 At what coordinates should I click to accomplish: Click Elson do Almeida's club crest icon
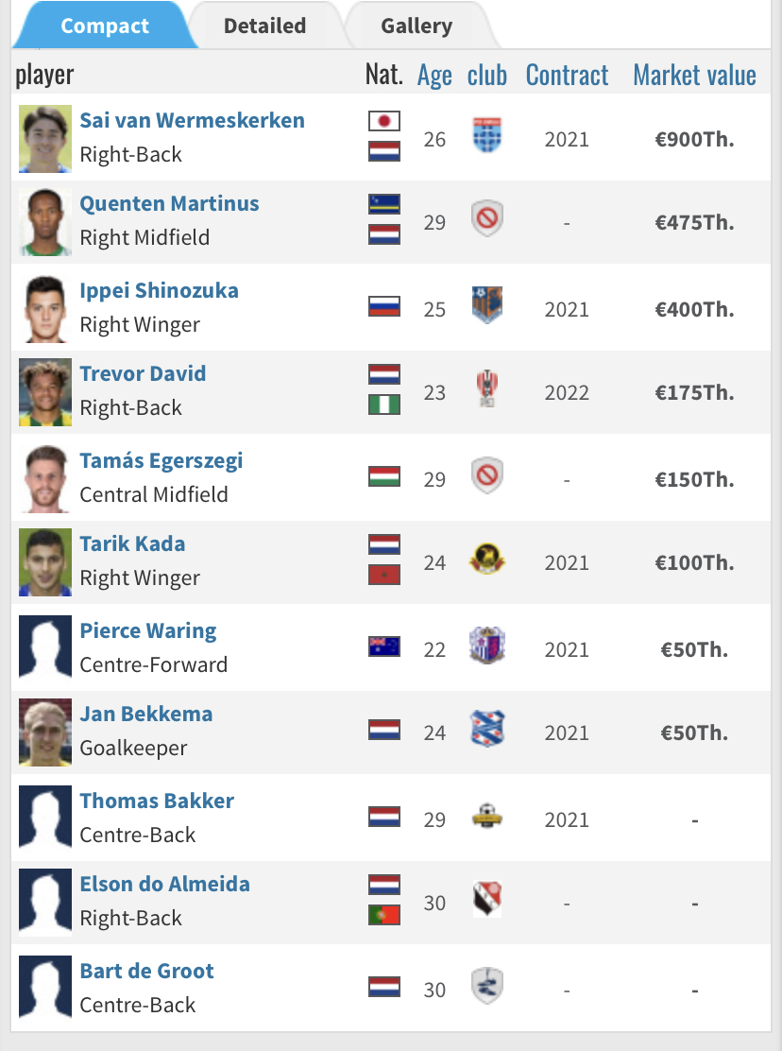click(487, 900)
